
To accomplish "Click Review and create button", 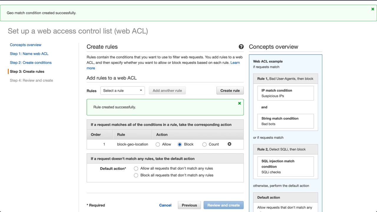I will click(x=224, y=205).
